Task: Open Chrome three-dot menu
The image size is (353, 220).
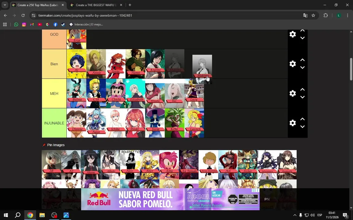Action: (347, 16)
